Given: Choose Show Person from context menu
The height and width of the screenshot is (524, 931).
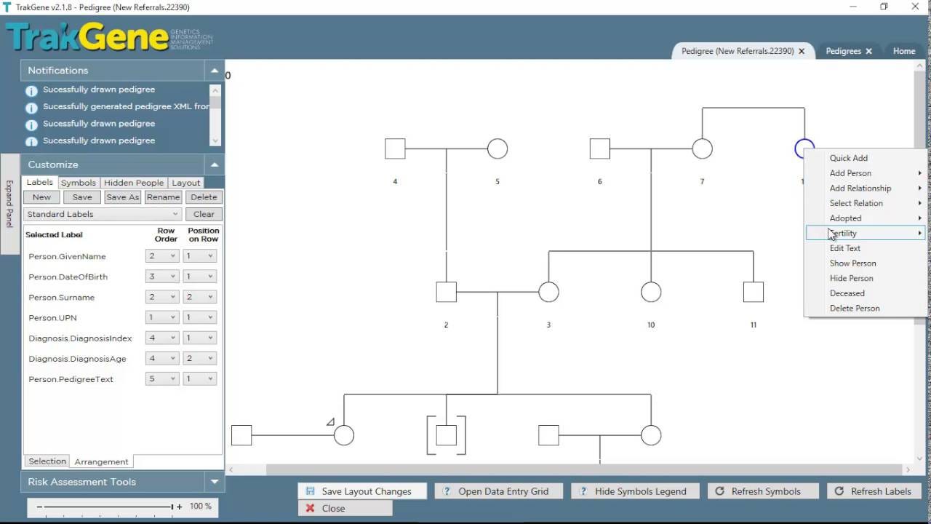Looking at the screenshot, I should coord(866,263).
